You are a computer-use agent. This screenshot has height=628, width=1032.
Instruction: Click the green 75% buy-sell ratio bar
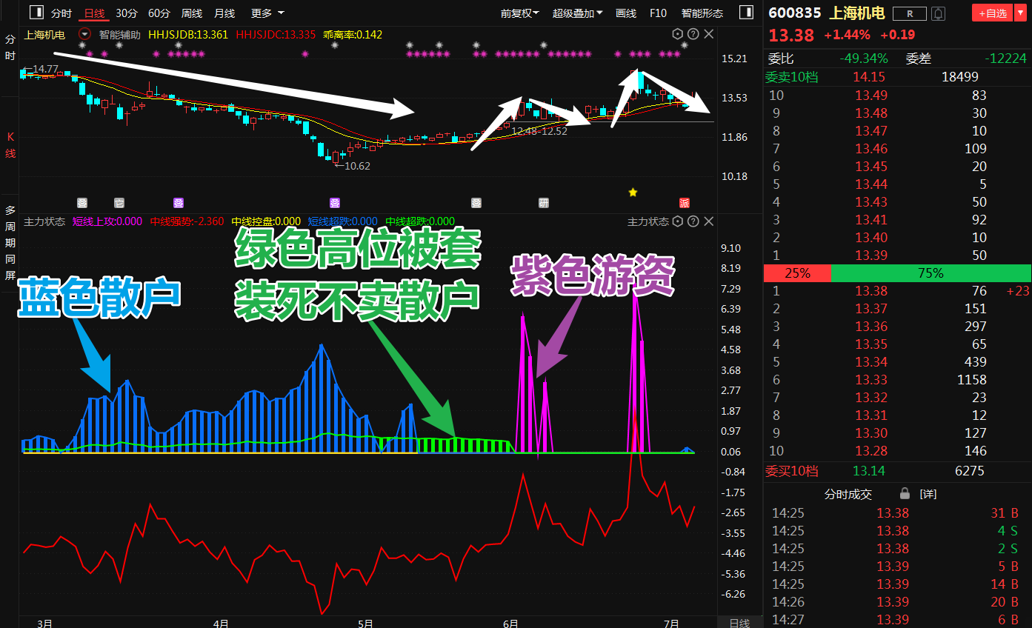(x=931, y=273)
